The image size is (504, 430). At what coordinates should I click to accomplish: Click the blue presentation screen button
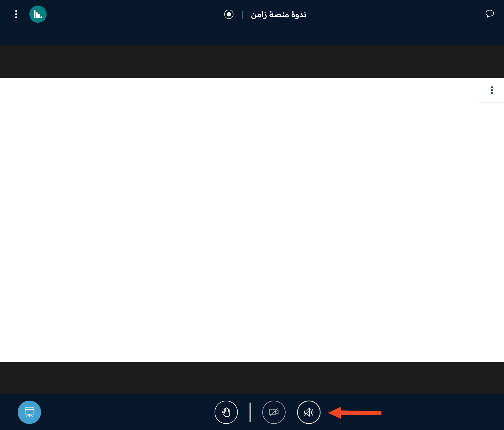(x=29, y=412)
